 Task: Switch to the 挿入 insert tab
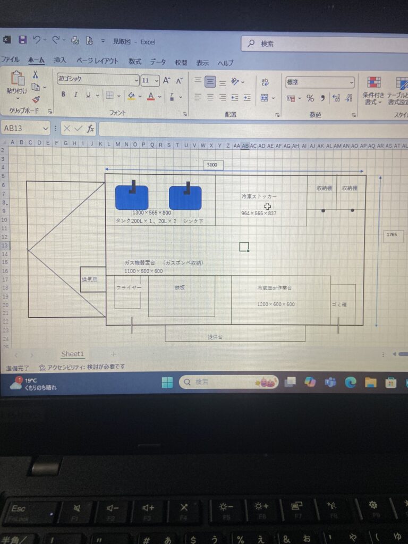tap(59, 60)
